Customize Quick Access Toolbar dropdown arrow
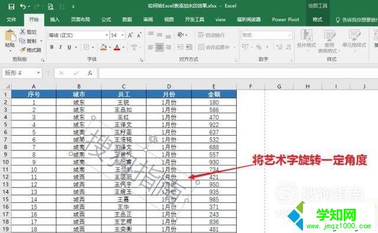Image resolution: width=378 pixels, height=233 pixels. [73, 6]
